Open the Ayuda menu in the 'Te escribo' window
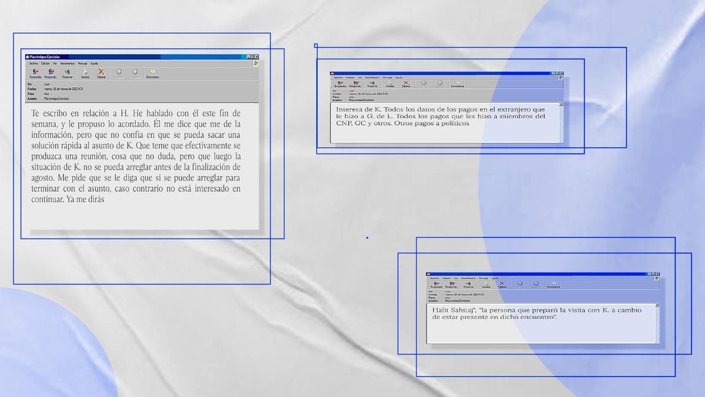Image resolution: width=705 pixels, height=397 pixels. (x=94, y=64)
